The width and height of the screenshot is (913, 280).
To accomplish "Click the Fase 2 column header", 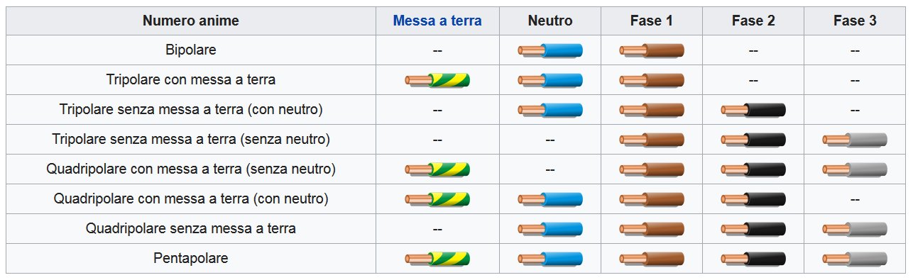I will click(753, 21).
